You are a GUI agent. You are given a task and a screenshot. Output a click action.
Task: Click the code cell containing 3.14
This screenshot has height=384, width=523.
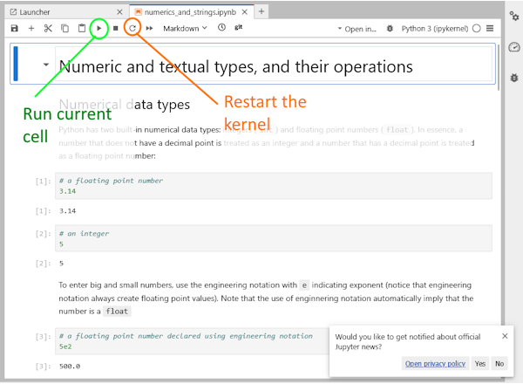pos(274,186)
